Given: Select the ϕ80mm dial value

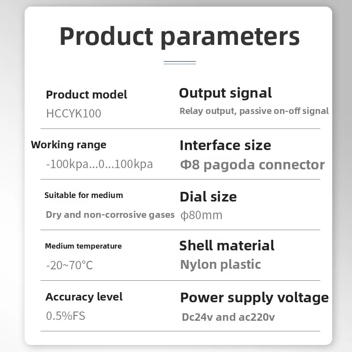Looking at the screenshot, I should click(x=202, y=216).
